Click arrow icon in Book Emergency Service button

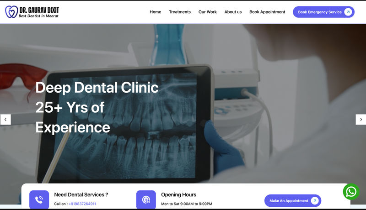pyautogui.click(x=348, y=12)
